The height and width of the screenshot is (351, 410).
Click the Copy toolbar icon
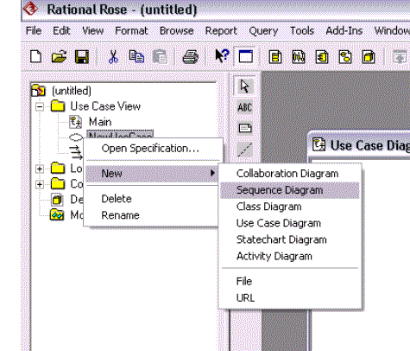point(136,56)
